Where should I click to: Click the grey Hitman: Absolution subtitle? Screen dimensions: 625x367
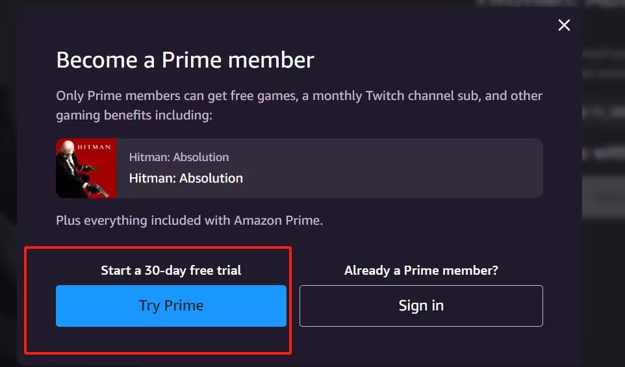(x=179, y=157)
